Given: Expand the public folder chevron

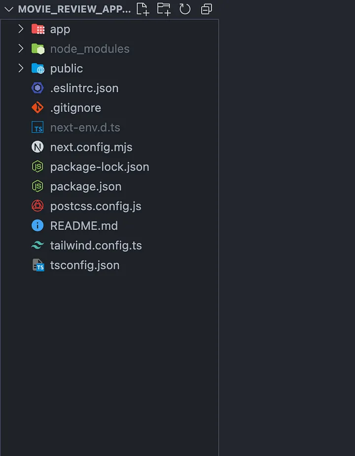Looking at the screenshot, I should coord(21,69).
